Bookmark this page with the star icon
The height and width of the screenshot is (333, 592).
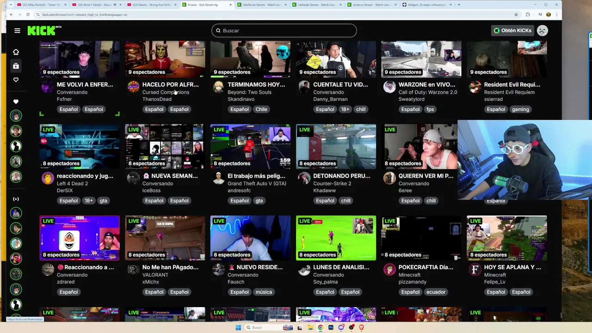click(x=516, y=14)
